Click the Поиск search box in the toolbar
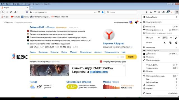Viewport: 179px width, 100px height. pos(121,12)
